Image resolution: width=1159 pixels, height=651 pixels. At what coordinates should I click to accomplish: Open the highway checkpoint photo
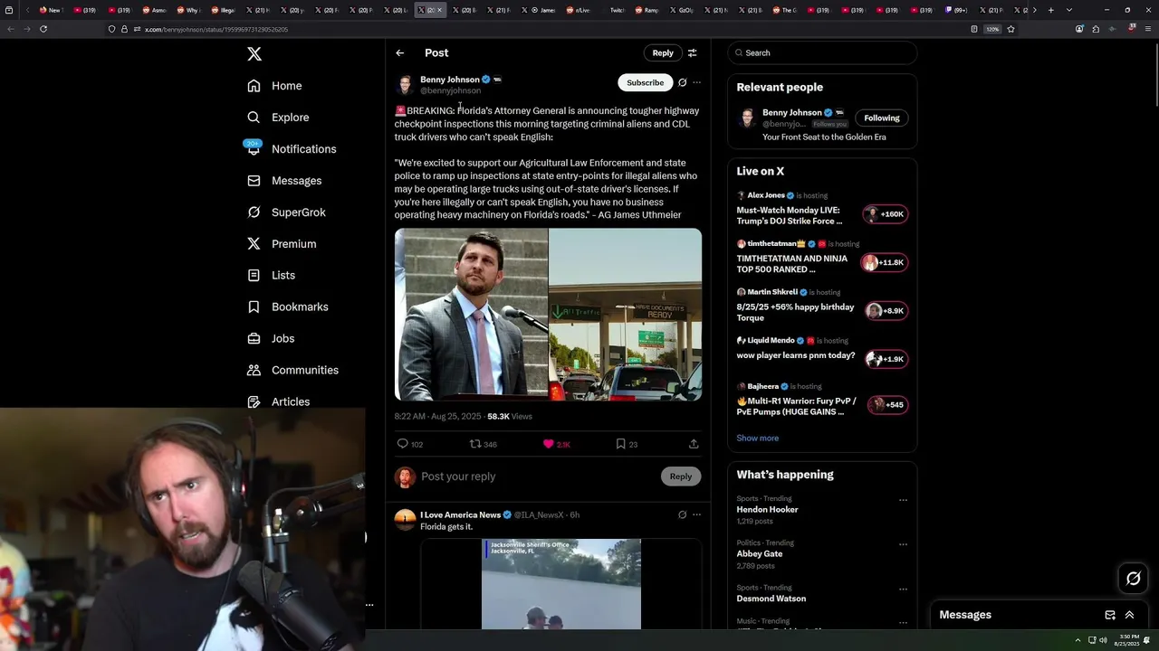click(626, 314)
